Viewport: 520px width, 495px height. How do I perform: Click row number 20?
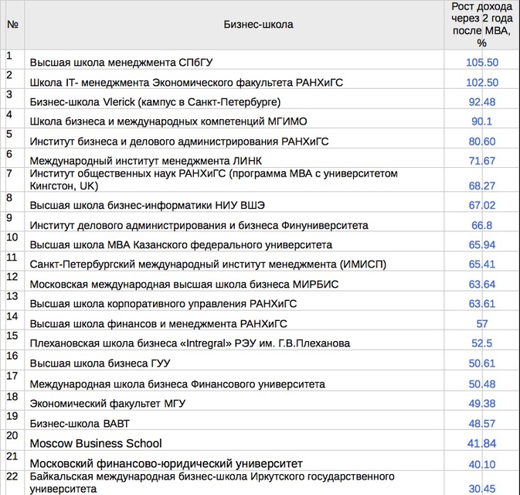pyautogui.click(x=12, y=435)
